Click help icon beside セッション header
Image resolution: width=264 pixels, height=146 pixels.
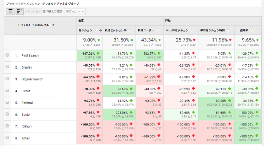tap(96, 30)
